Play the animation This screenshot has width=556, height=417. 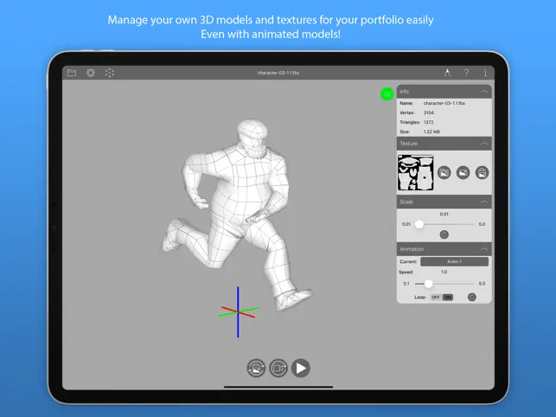click(301, 368)
